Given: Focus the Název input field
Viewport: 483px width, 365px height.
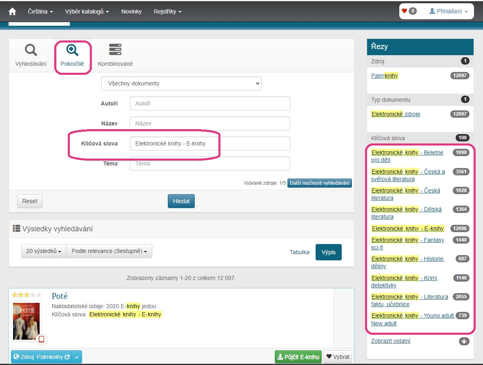Looking at the screenshot, I should pyautogui.click(x=210, y=123).
